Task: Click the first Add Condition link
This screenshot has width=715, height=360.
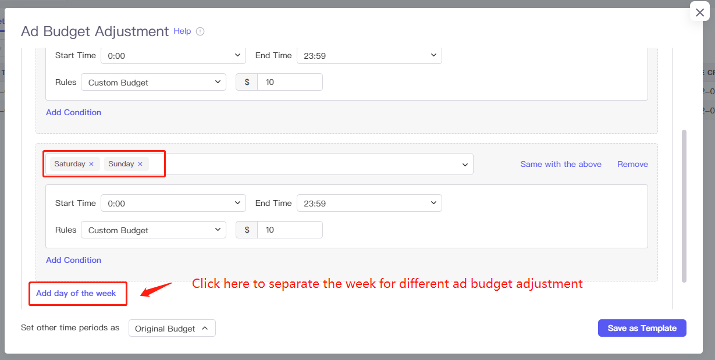Action: pyautogui.click(x=73, y=112)
